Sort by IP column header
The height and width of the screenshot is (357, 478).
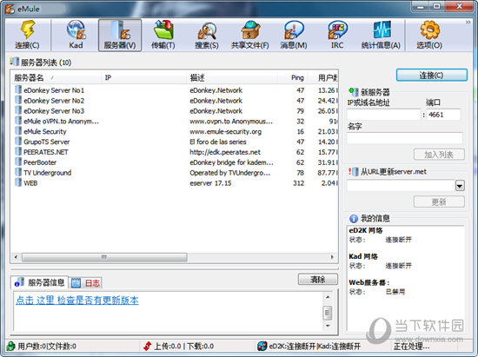click(x=143, y=77)
